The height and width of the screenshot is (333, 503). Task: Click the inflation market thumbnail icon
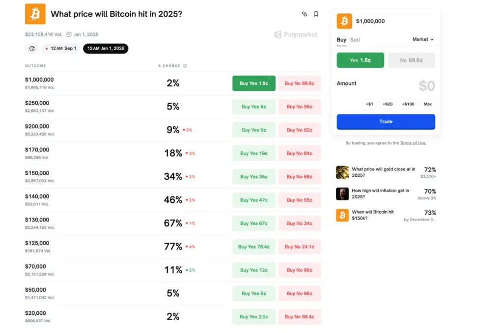click(x=342, y=194)
